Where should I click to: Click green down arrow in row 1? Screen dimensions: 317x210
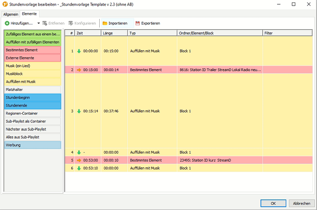[79, 51]
